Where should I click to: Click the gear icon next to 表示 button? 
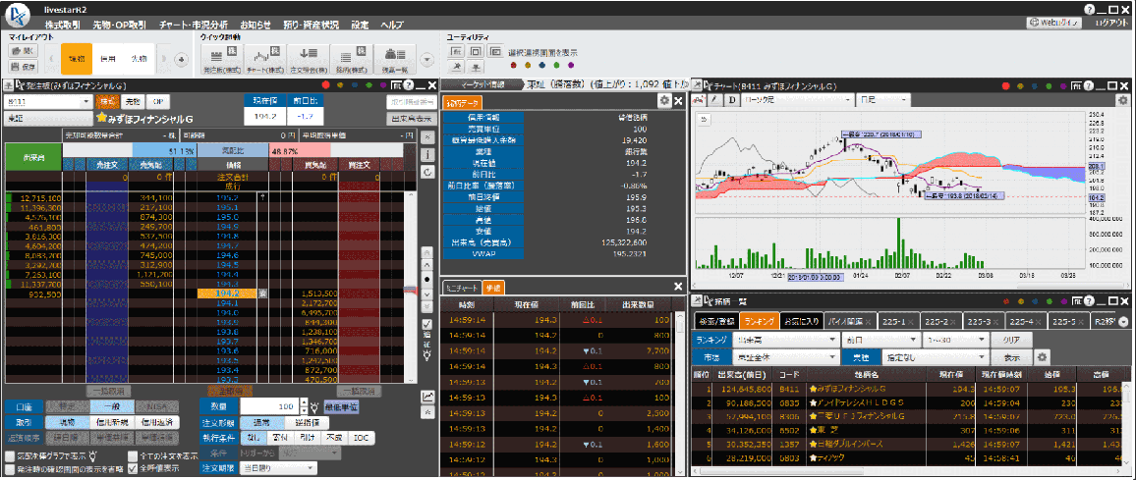pos(1042,357)
